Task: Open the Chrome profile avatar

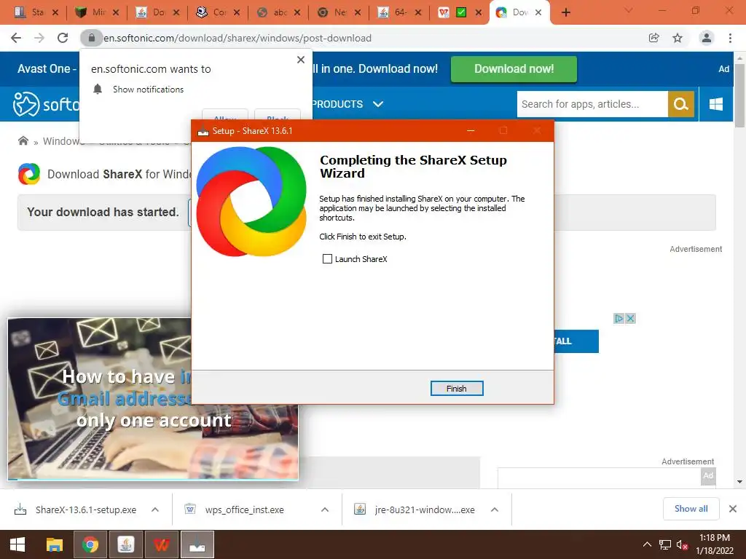Action: point(707,38)
